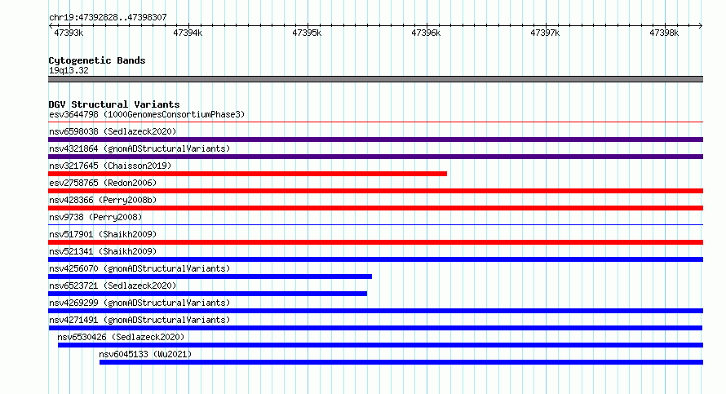The width and height of the screenshot is (726, 394).
Task: Open the nsv521341 (Shaikh2009) label
Action: pyautogui.click(x=103, y=251)
